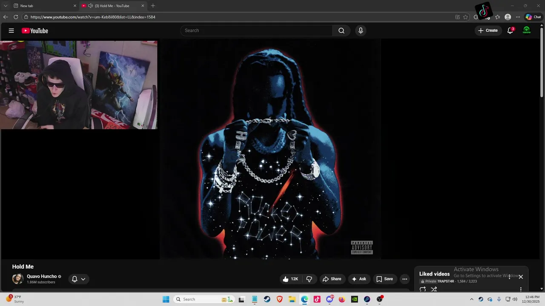Launch Steam from the taskbar
This screenshot has height=306, width=545.
[x=267, y=299]
